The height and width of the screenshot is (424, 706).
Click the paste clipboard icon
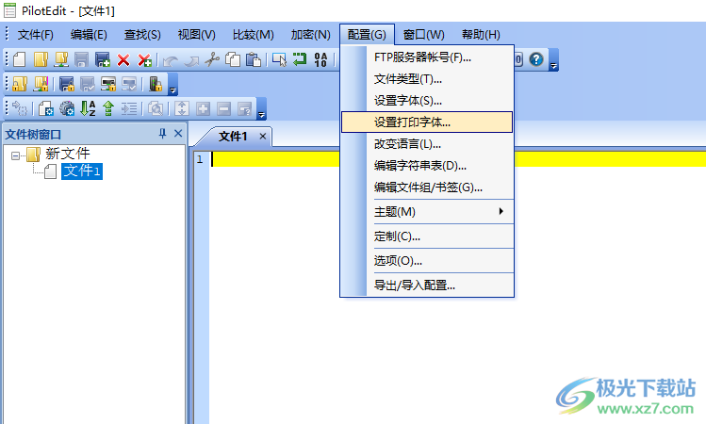click(x=254, y=59)
